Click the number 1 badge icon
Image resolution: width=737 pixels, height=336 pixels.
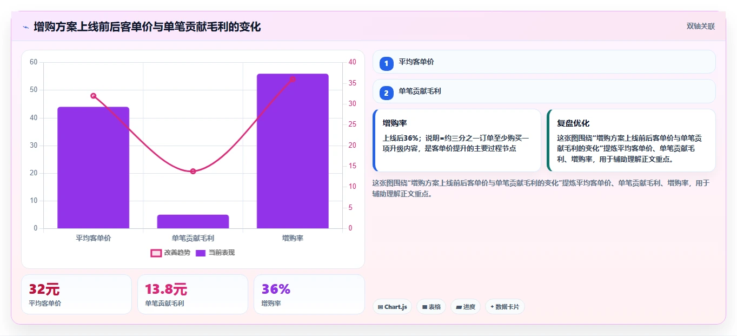pyautogui.click(x=386, y=64)
